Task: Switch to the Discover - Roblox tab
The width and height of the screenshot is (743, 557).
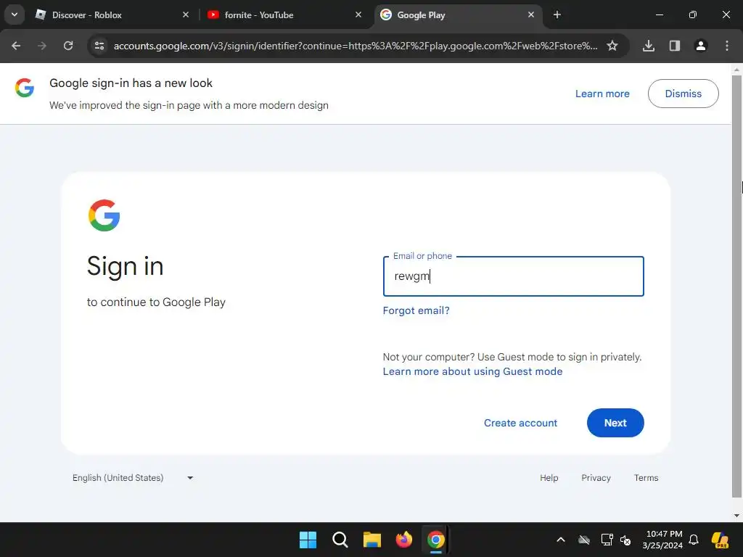Action: click(x=111, y=15)
